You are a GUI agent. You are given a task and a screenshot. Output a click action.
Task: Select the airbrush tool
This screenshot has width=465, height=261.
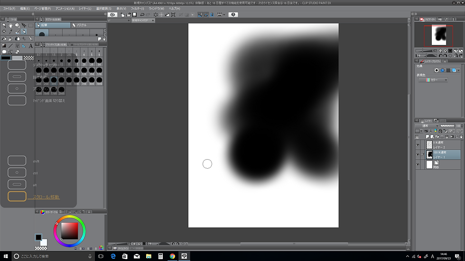pos(10,39)
